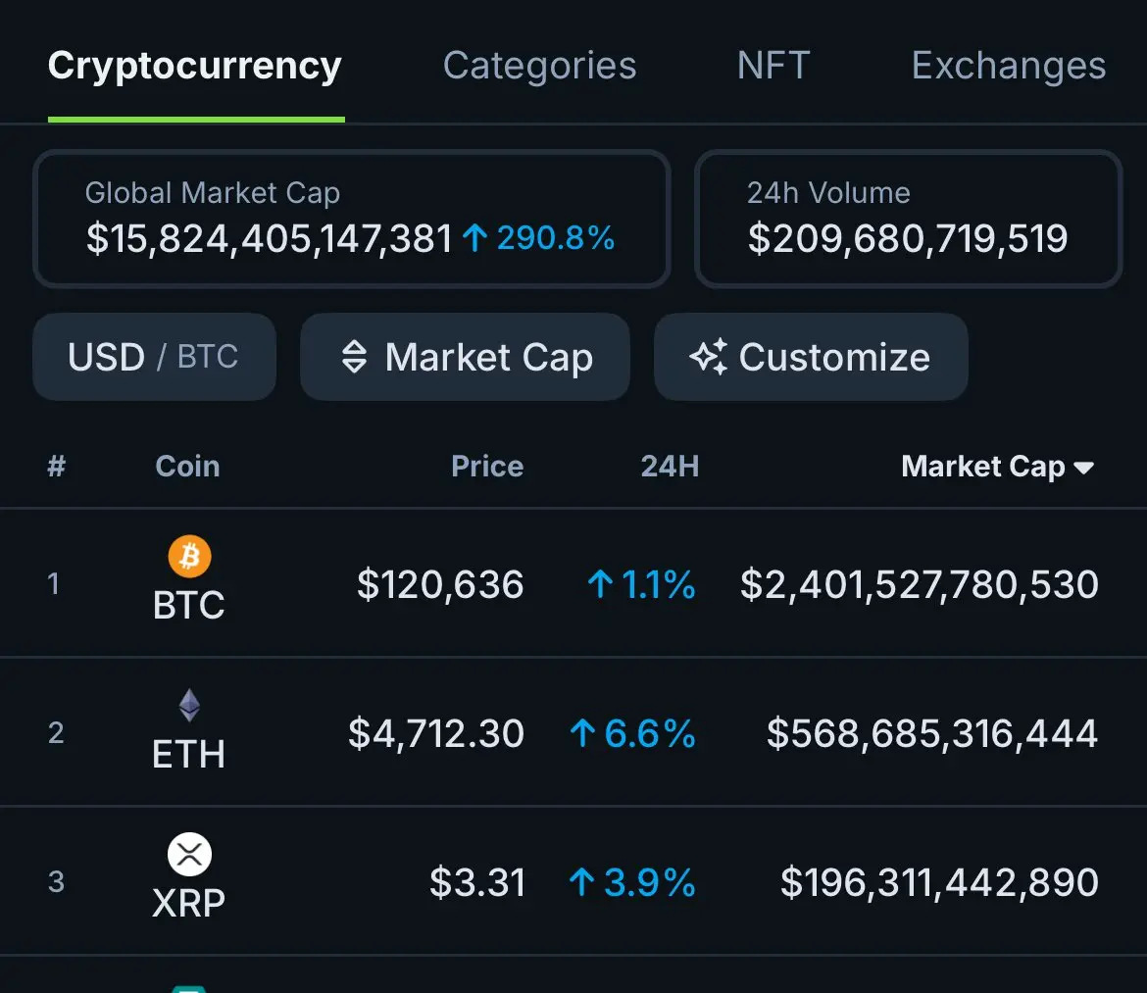Sort by the 24H column header

tap(670, 467)
